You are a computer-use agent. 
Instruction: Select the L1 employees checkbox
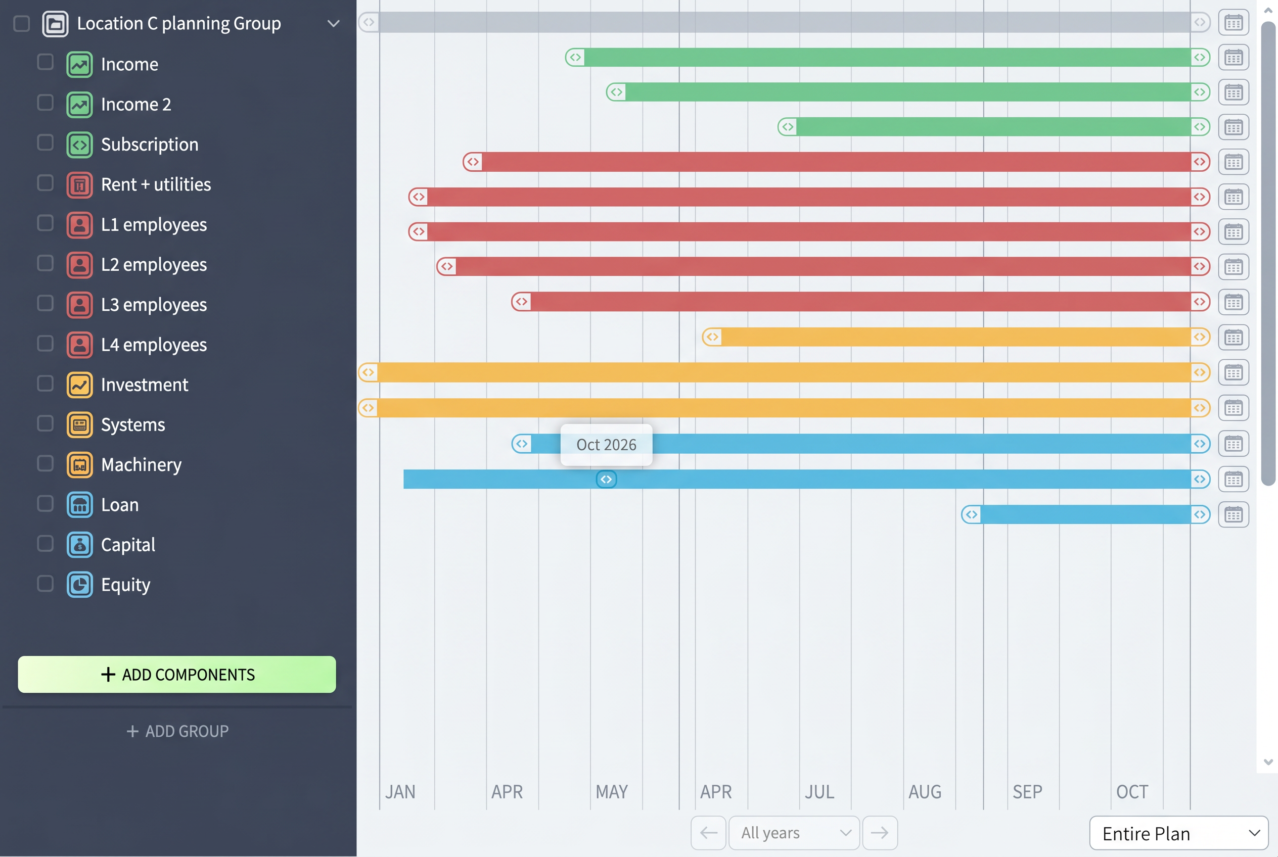click(x=45, y=222)
